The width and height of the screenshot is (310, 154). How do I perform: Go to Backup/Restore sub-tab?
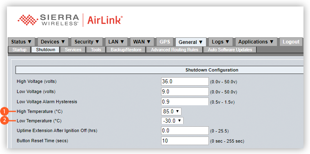(126, 50)
